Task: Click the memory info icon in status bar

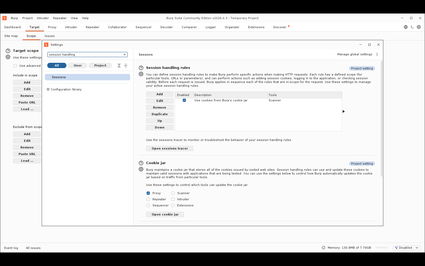Action: [324, 248]
